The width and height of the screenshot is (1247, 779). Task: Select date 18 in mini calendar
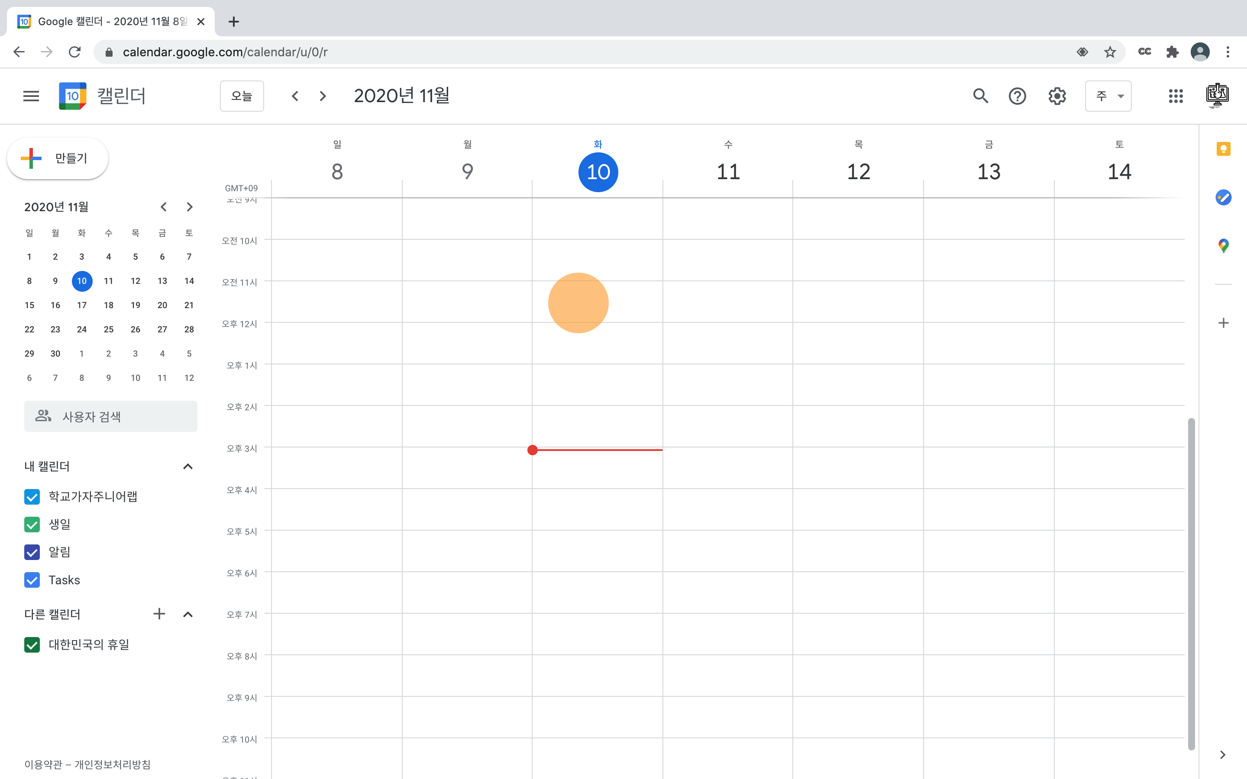point(108,305)
